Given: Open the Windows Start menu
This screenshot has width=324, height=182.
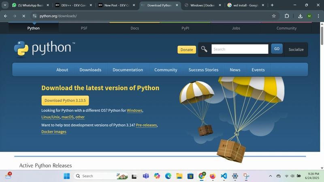Looking at the screenshot, I should 66,176.
